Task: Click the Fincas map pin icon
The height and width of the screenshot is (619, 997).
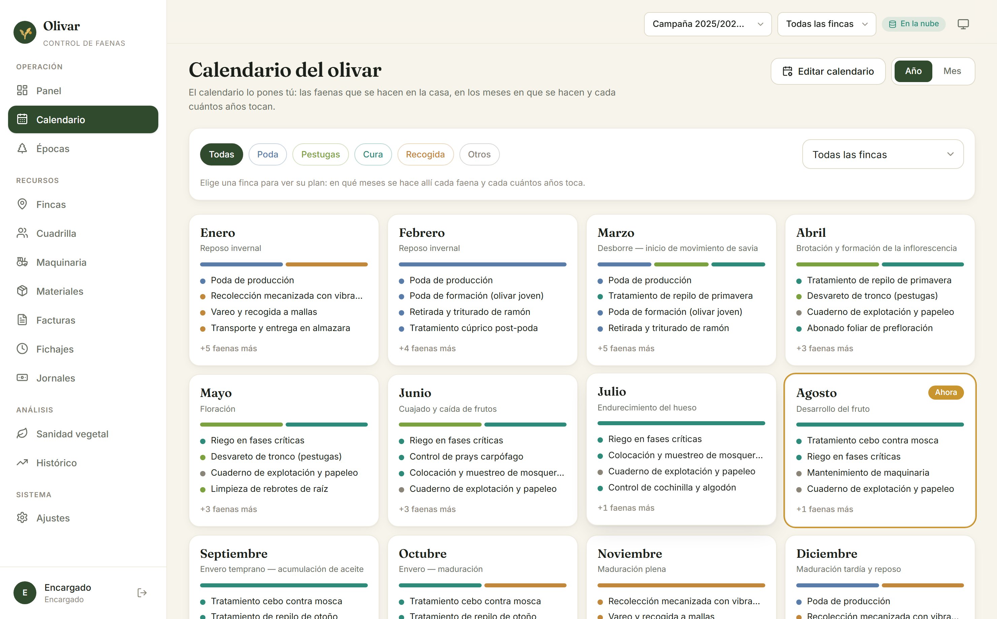Action: 22,204
